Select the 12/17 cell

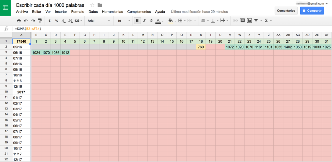(x=21, y=159)
